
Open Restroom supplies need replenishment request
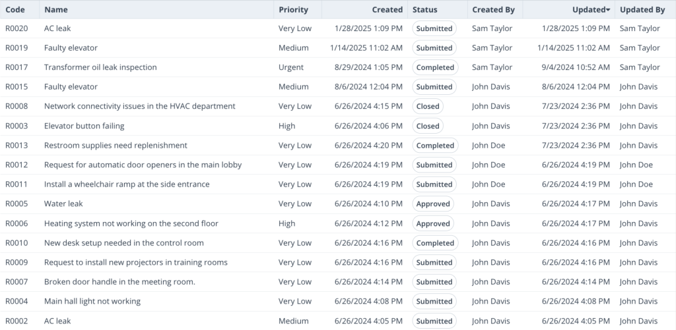tap(116, 146)
